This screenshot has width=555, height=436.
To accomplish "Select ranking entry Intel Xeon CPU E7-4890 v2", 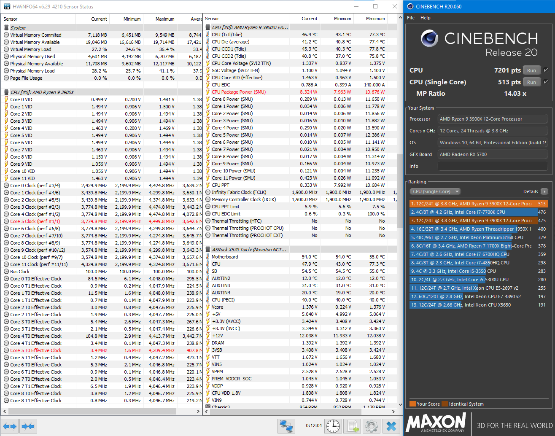I will coord(479,296).
